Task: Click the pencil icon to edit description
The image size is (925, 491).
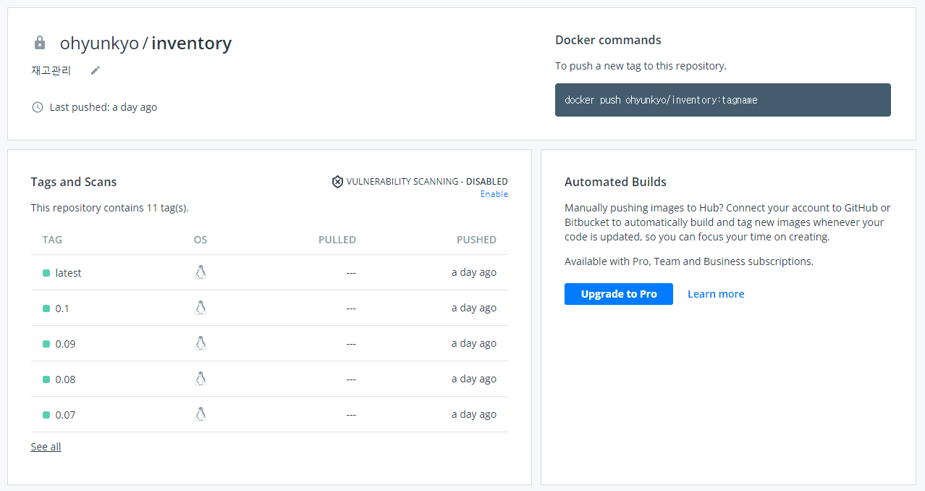Action: (x=96, y=70)
